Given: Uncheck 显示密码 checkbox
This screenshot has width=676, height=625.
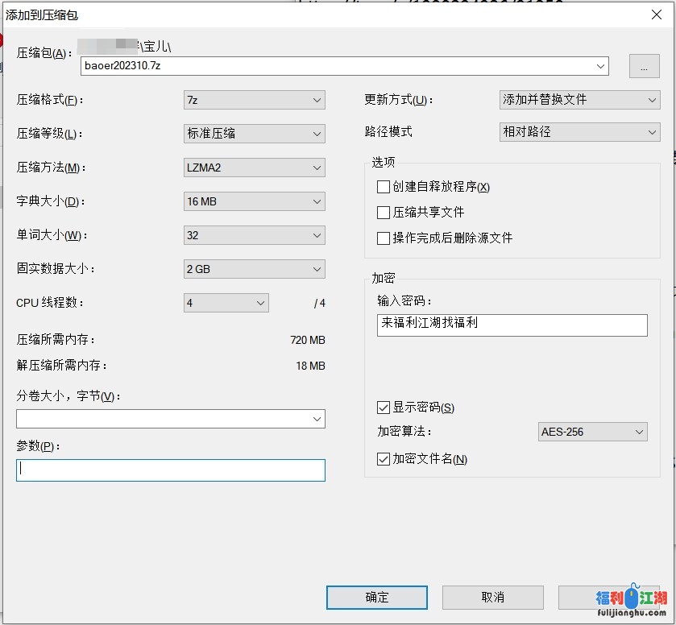Looking at the screenshot, I should click(x=384, y=408).
